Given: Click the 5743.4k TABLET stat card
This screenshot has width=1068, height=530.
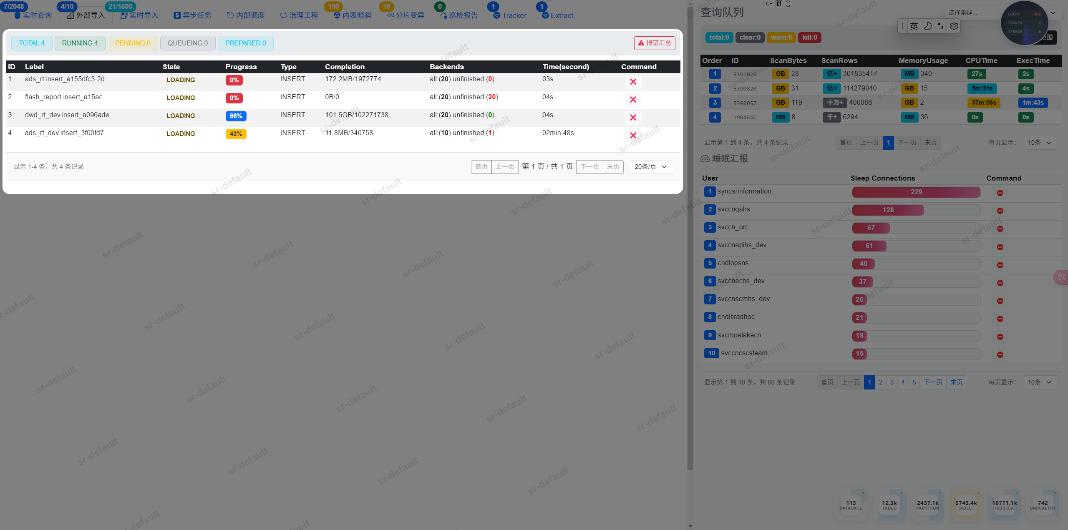Looking at the screenshot, I should pos(966,505).
